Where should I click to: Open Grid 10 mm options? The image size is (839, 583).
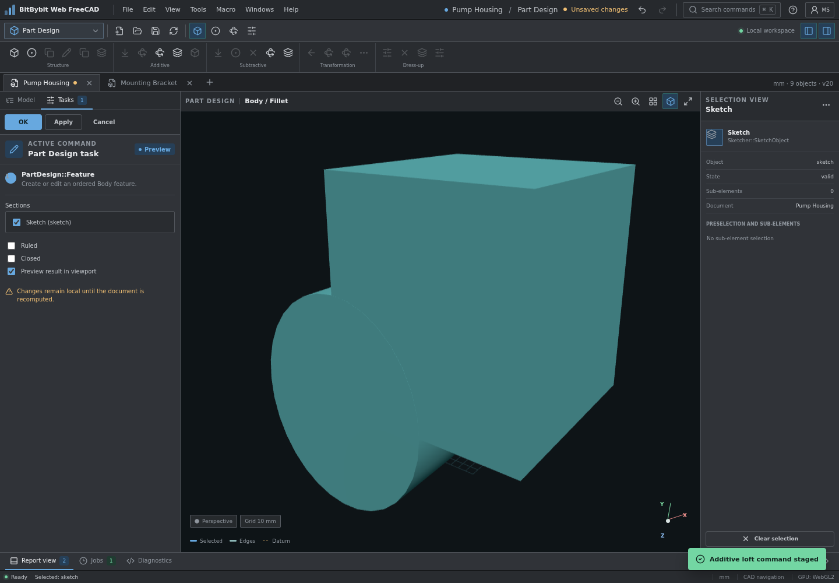260,521
